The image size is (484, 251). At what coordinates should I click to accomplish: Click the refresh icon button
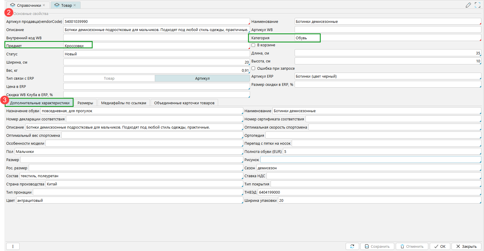pyautogui.click(x=352, y=246)
